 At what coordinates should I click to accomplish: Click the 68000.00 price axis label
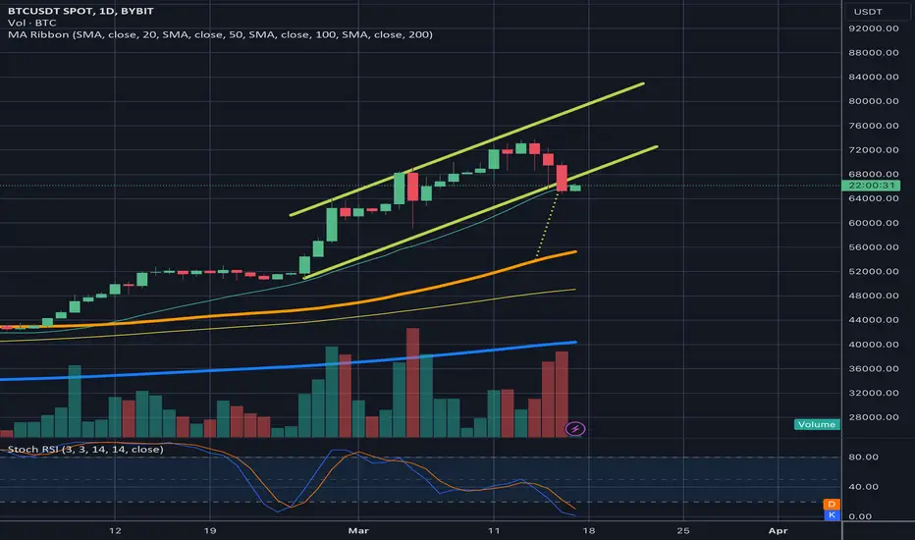point(874,174)
